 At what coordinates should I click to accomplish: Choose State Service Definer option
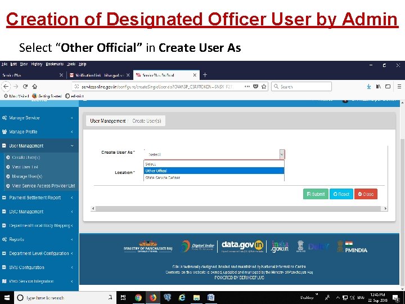click(214, 178)
